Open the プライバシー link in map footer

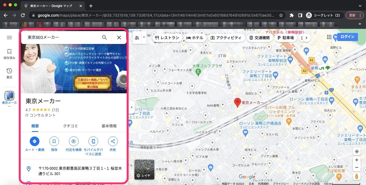click(x=281, y=184)
